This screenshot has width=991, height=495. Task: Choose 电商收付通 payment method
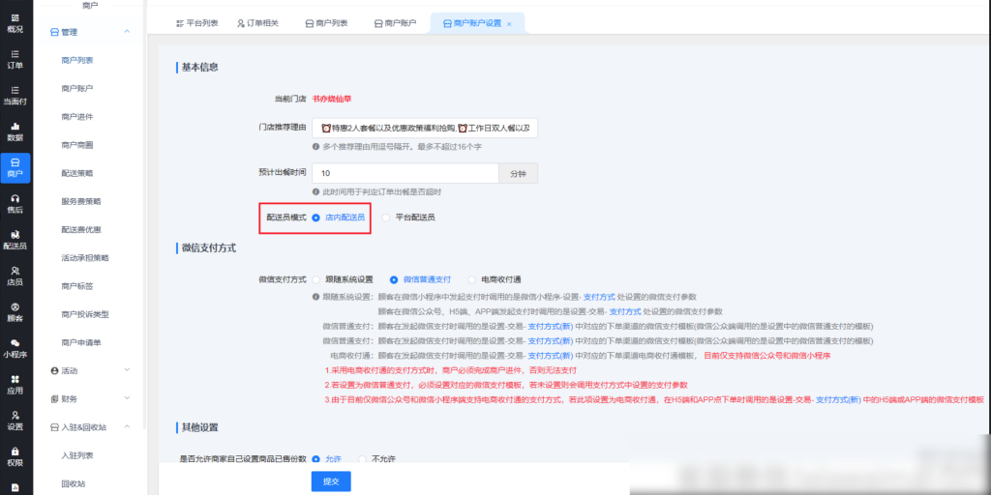(472, 279)
